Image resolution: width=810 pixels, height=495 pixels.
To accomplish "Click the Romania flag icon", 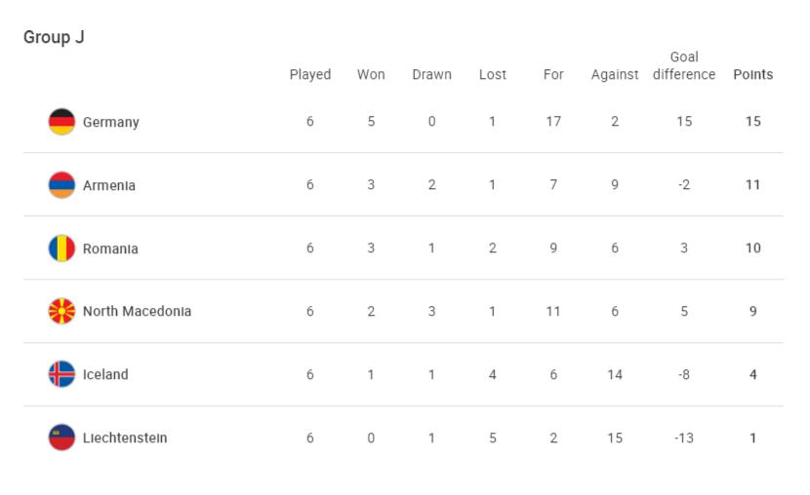I will (62, 248).
